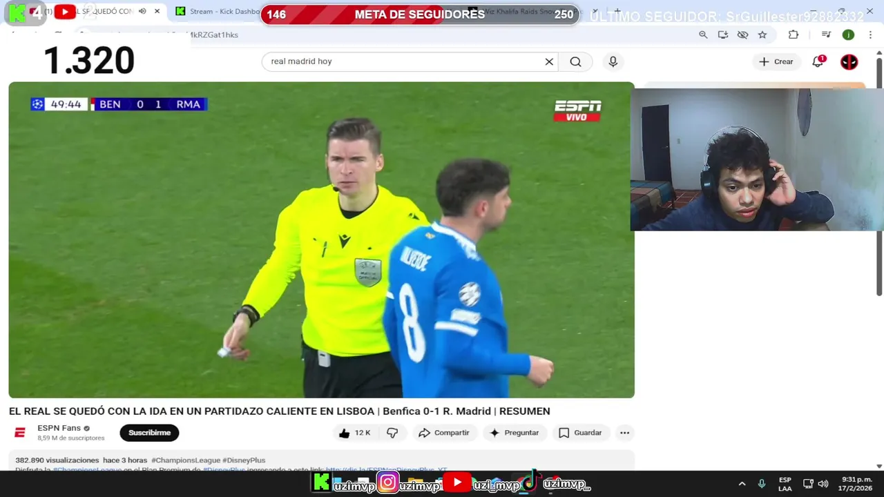Image resolution: width=884 pixels, height=497 pixels.
Task: Dislike the video
Action: click(x=392, y=433)
